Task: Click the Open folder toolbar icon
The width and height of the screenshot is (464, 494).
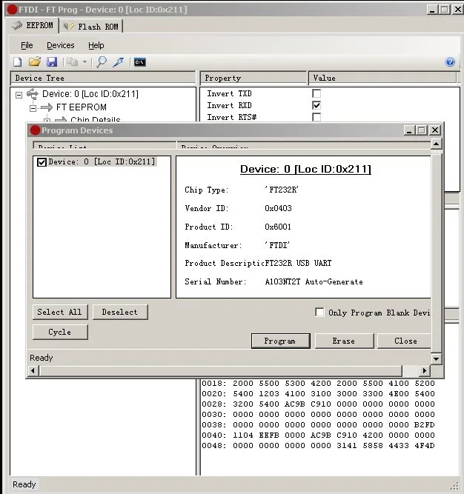Action: click(34, 62)
